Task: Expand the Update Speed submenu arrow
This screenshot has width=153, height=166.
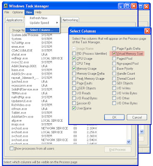Action: pyautogui.click(x=57, y=23)
